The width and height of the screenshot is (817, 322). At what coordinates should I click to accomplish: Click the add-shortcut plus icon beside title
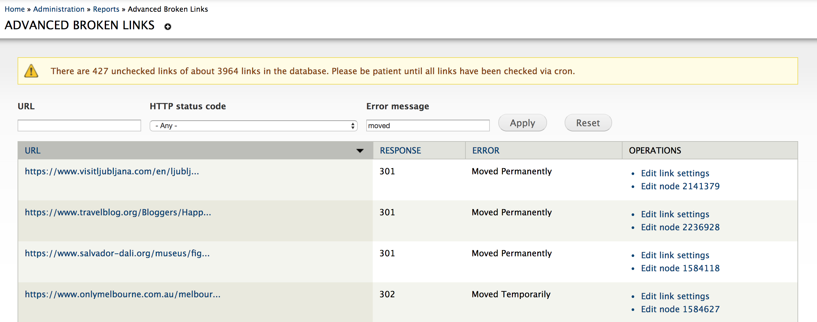(x=167, y=27)
